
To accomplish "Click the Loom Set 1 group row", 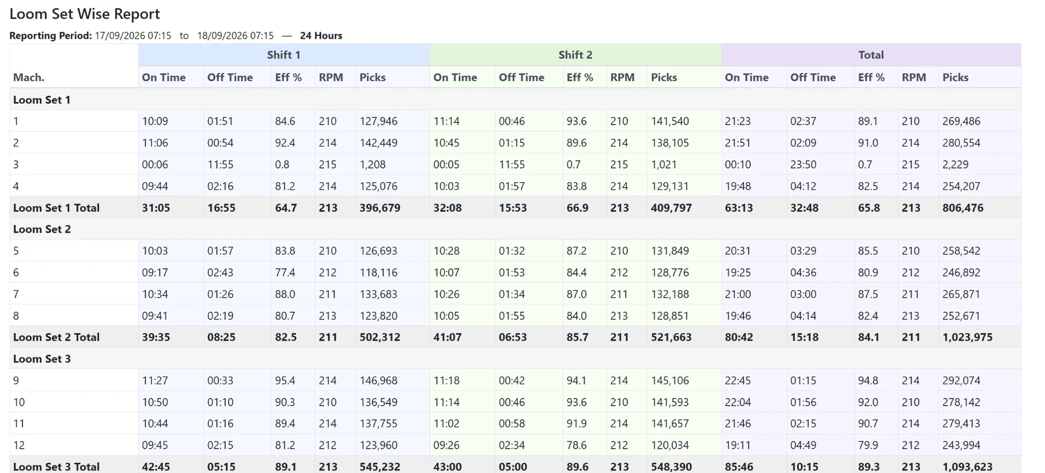I will point(515,100).
